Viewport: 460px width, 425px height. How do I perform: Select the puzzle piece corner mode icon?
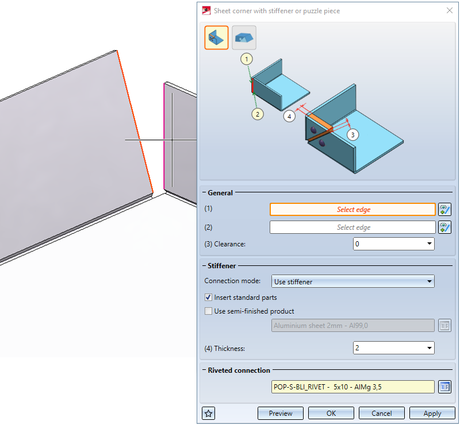(x=244, y=37)
